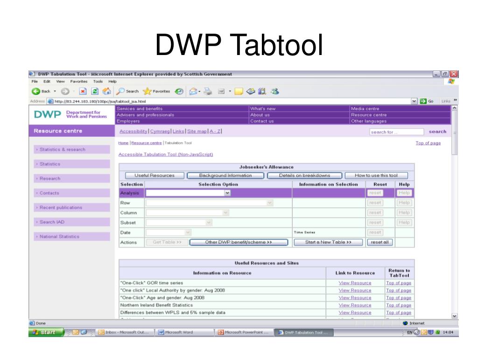Click Other DWP benefit/scheme button
The image size is (478, 358).
pos(239,242)
